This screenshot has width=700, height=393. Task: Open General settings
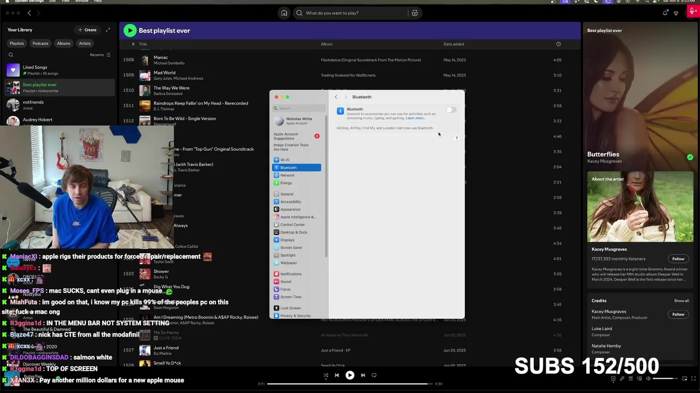pos(296,194)
